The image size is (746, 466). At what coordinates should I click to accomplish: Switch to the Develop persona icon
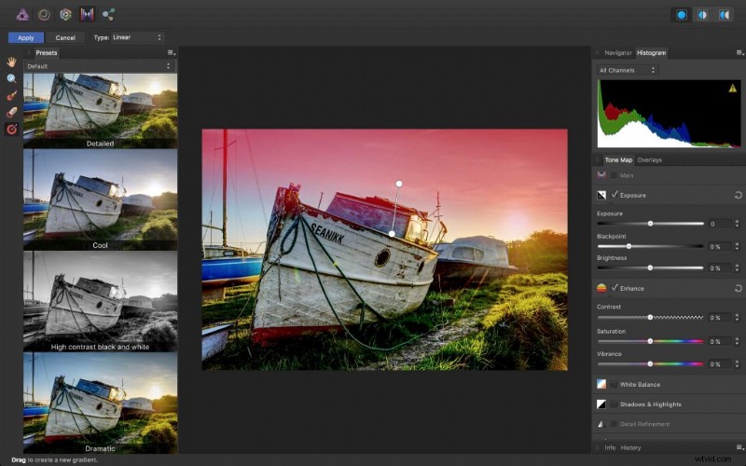pos(65,15)
